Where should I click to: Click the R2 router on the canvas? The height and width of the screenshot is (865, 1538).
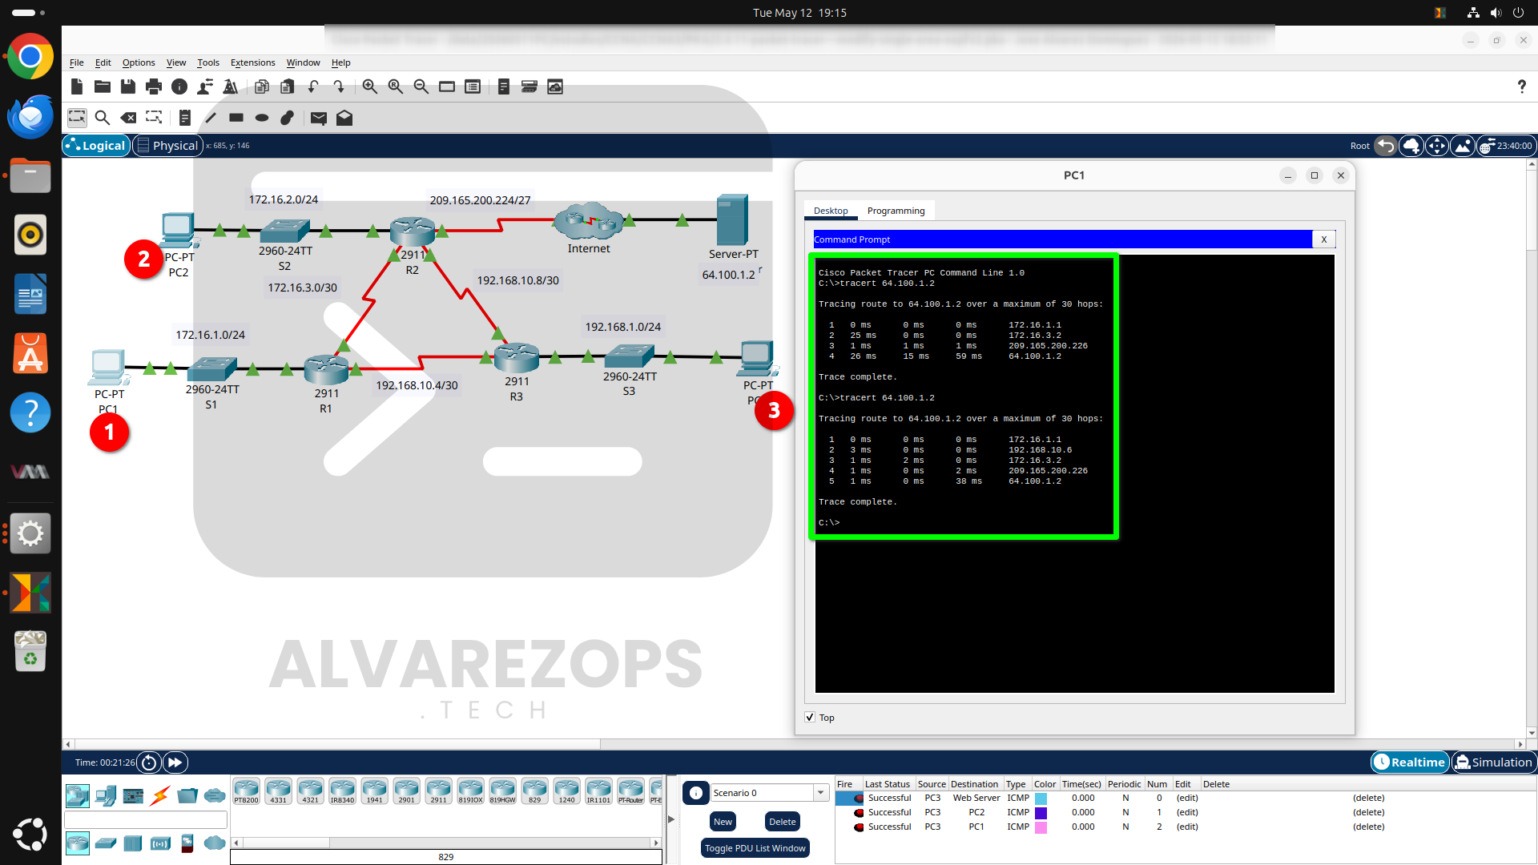[x=413, y=231]
